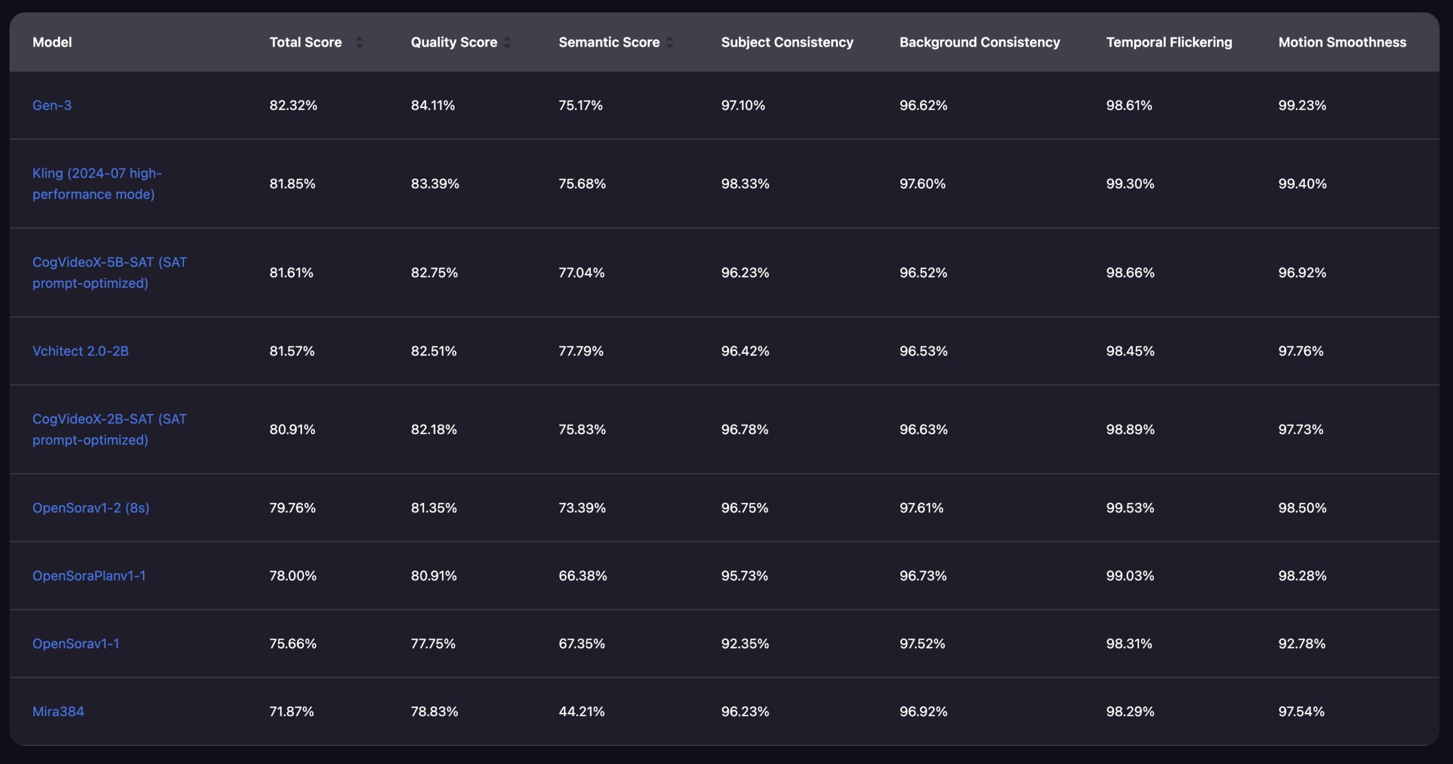
Task: Select OpenSoraPlanv1-1 semantic score 66.38%
Action: tap(583, 576)
